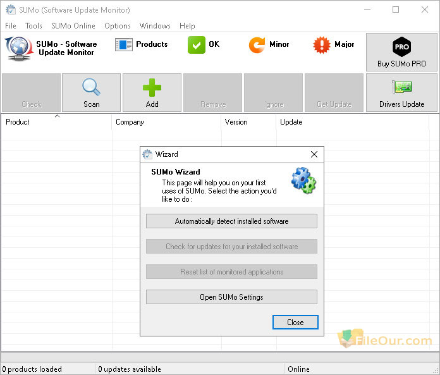
Task: Click the blue-green gears wizard icon
Action: pos(303,180)
